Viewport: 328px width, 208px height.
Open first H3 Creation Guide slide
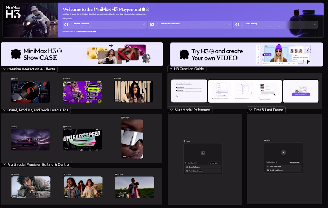click(x=189, y=91)
